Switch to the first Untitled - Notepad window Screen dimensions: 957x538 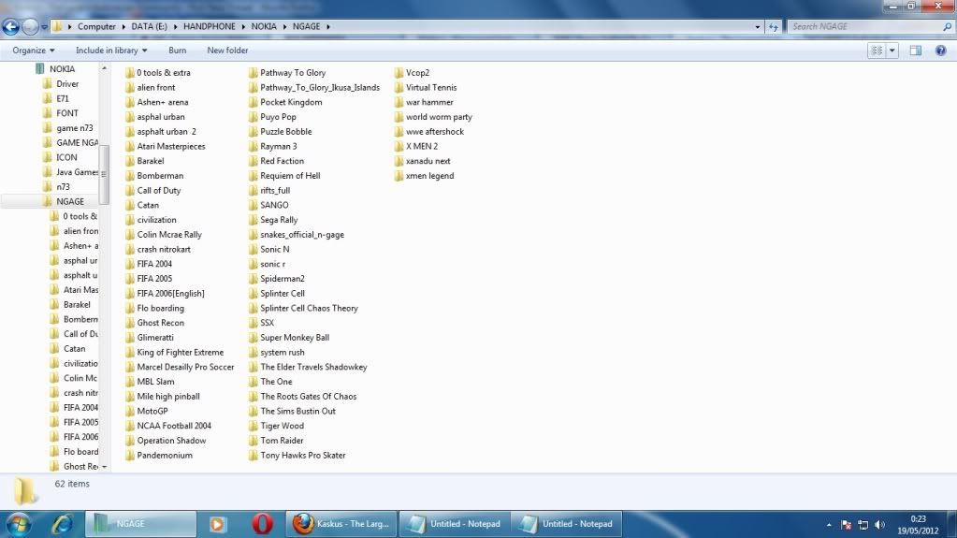pyautogui.click(x=454, y=524)
